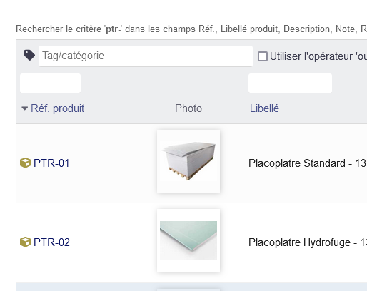
Task: Enable the Utiliser l'opérateur 'ou' checkbox
Action: (263, 56)
